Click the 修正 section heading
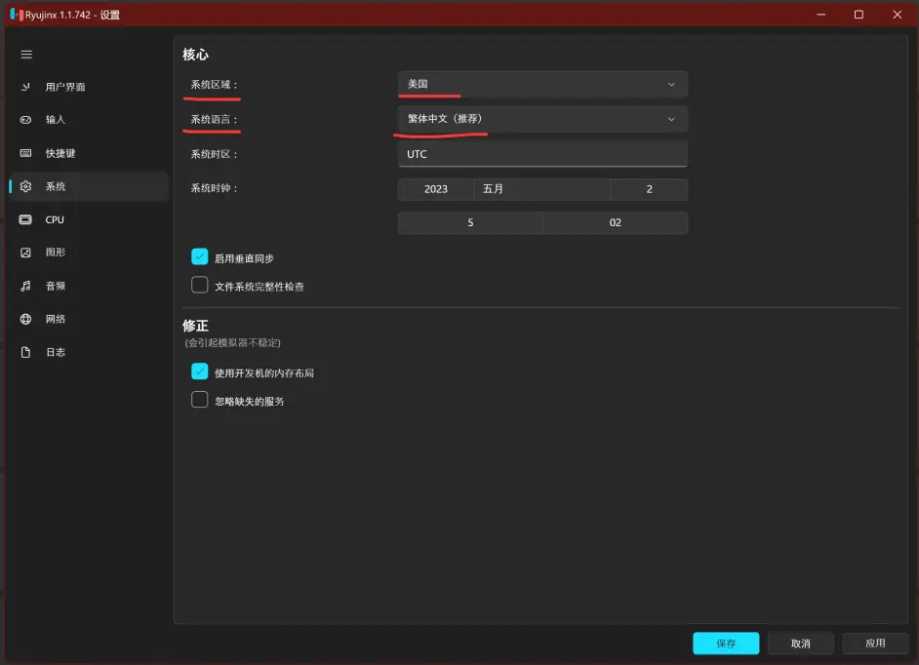 click(195, 326)
